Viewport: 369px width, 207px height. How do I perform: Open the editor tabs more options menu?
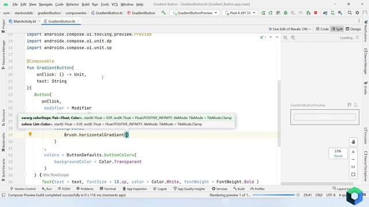359,21
